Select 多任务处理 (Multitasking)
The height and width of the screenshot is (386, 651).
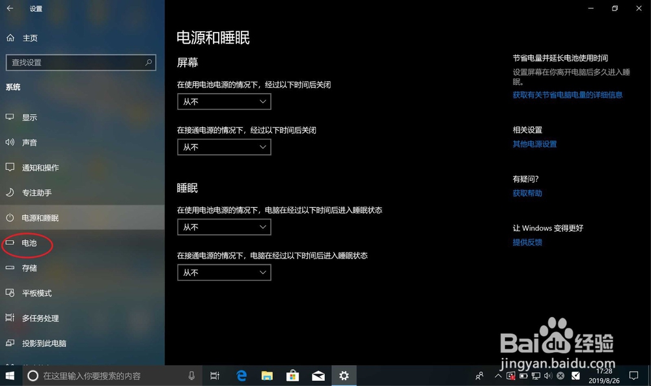tap(36, 318)
